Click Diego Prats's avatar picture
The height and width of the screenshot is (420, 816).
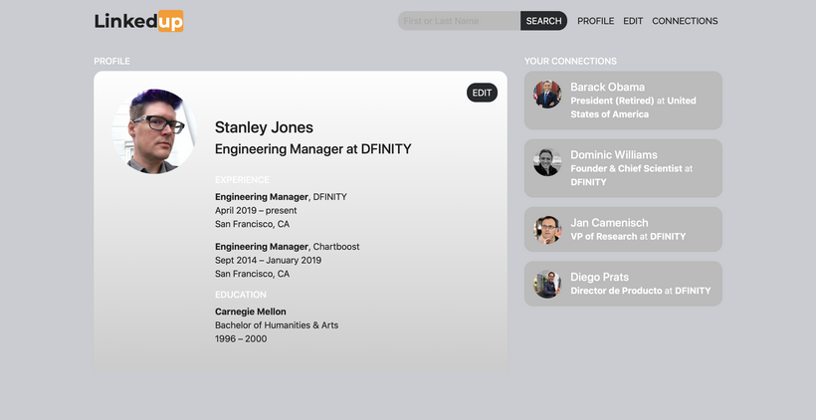547,284
